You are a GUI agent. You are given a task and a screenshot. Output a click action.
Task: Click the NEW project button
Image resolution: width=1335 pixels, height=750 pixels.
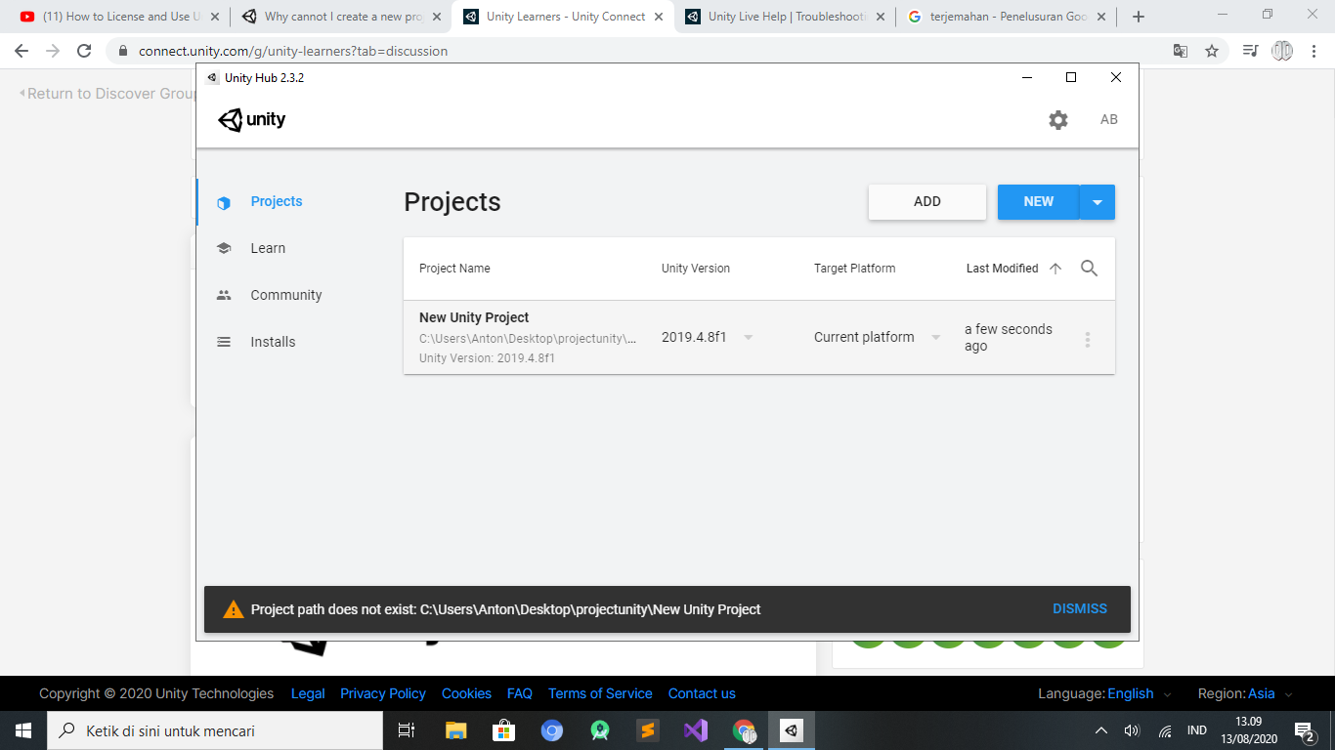click(x=1038, y=202)
